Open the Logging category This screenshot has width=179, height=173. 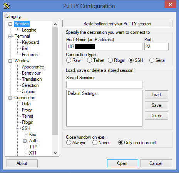click(29, 30)
